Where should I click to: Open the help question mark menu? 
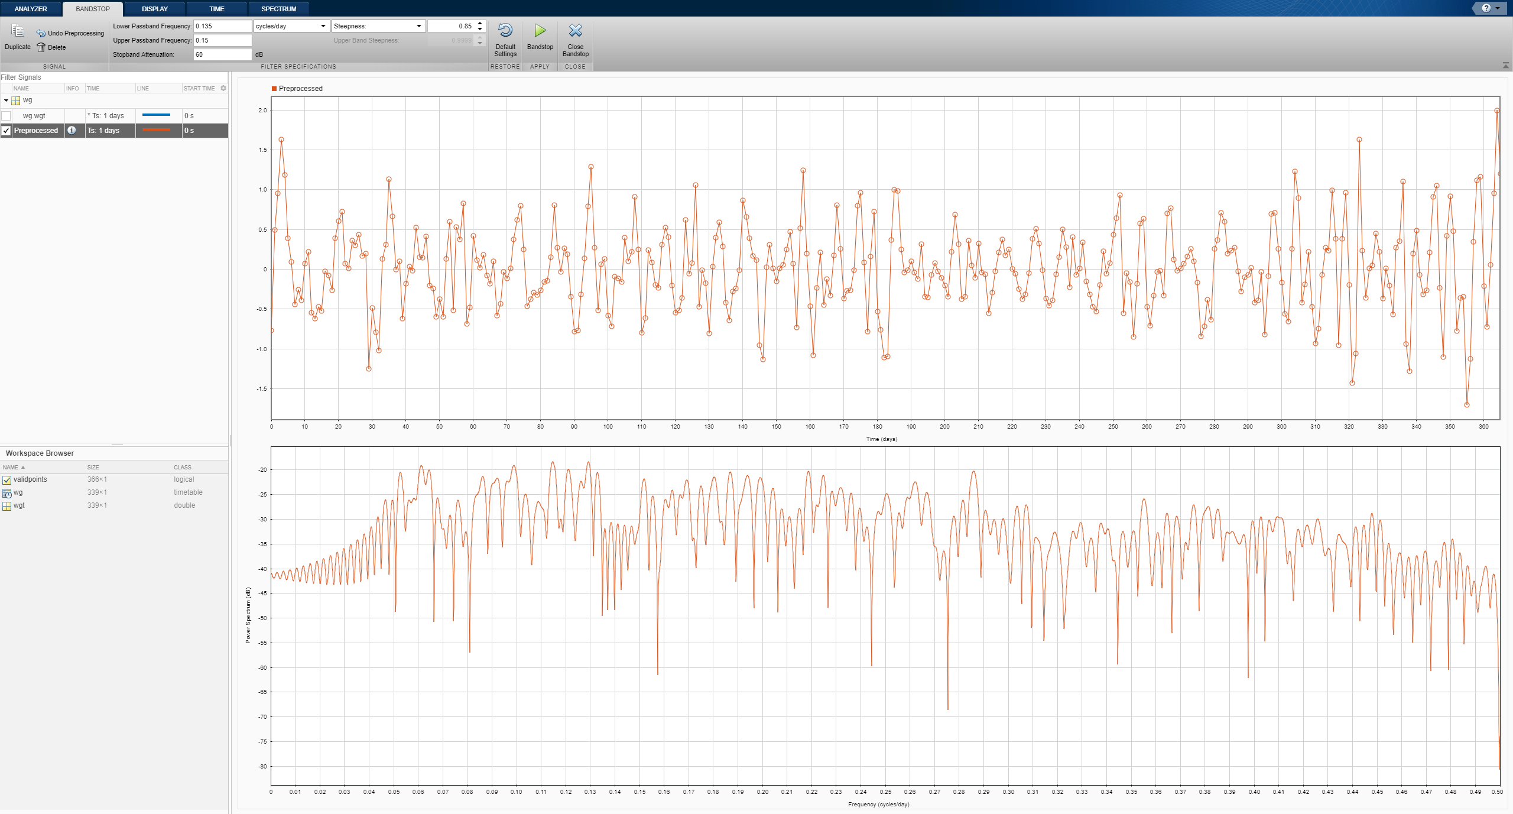coord(1486,8)
